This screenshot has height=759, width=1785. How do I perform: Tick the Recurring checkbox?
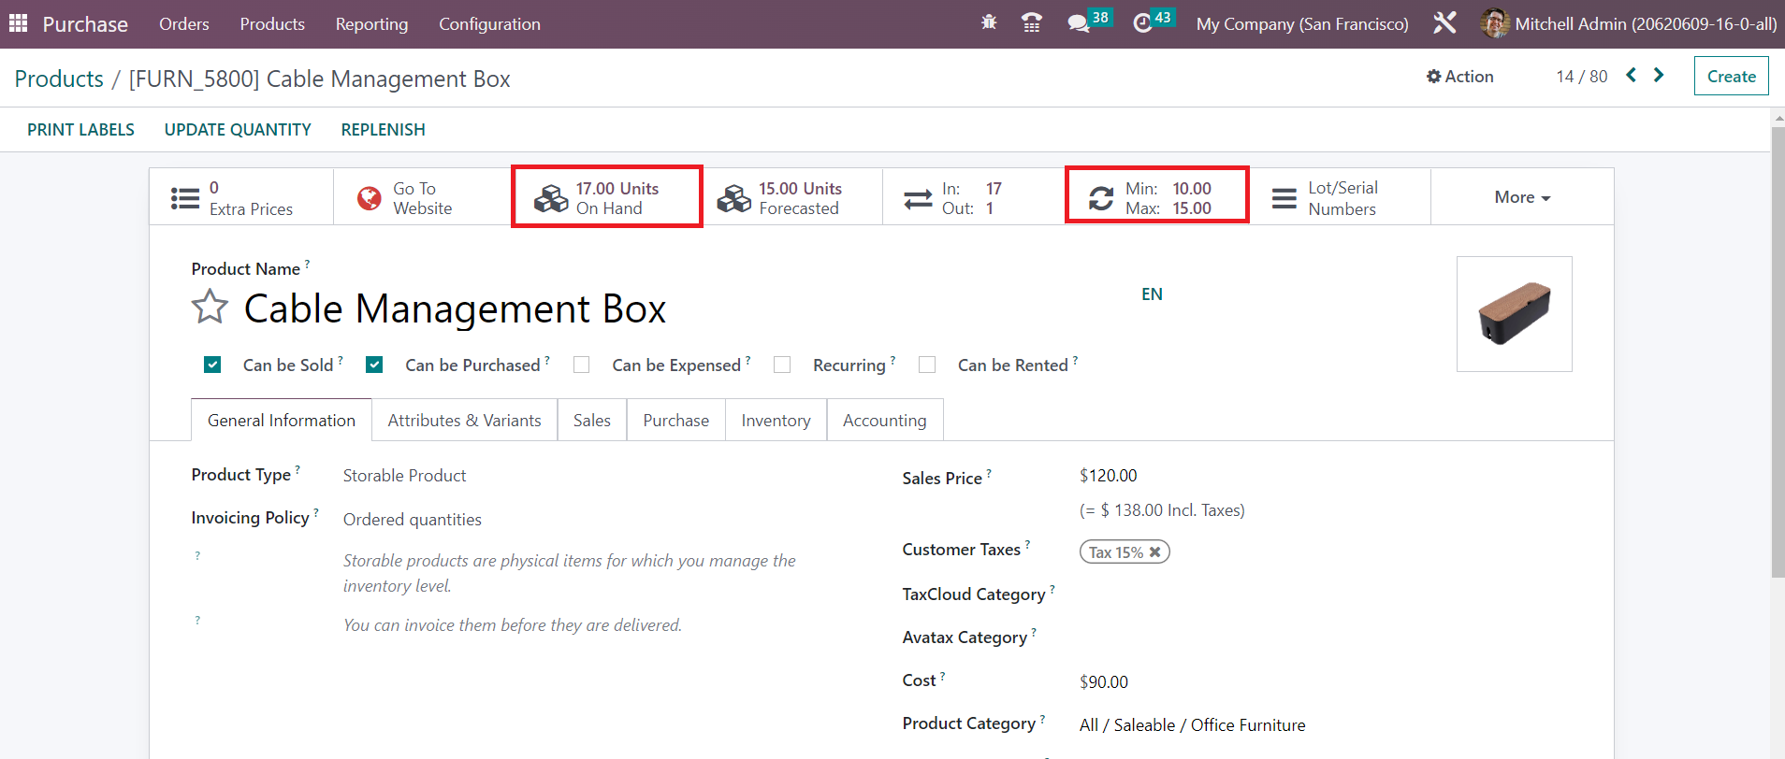782,365
